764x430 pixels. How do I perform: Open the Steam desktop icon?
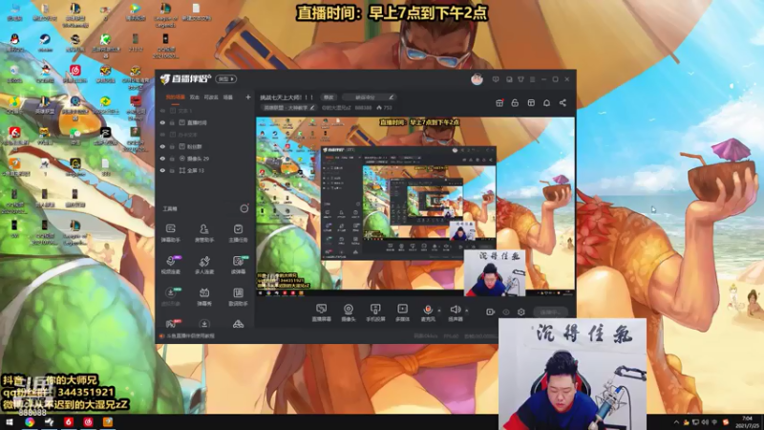45,42
